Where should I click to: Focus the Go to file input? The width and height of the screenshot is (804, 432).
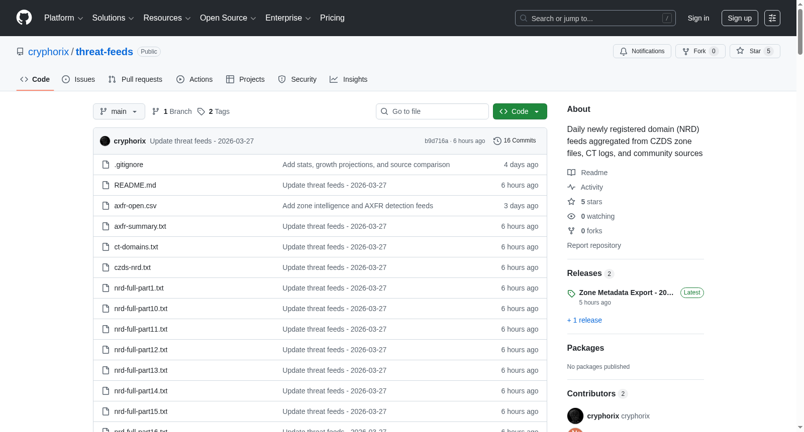[x=432, y=111]
